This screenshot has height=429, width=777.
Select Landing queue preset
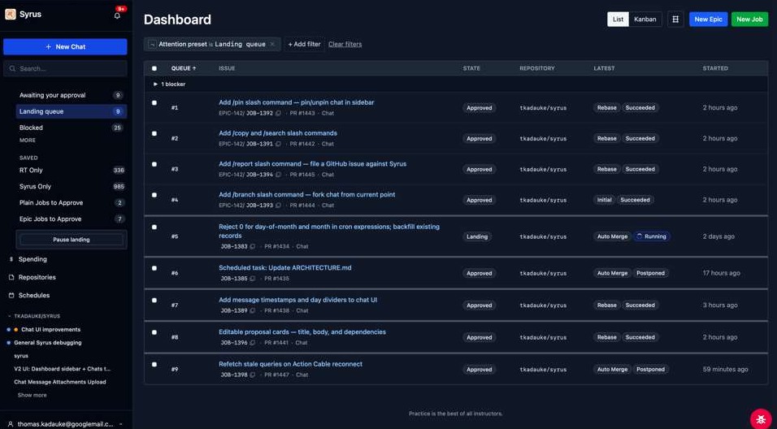(x=72, y=111)
